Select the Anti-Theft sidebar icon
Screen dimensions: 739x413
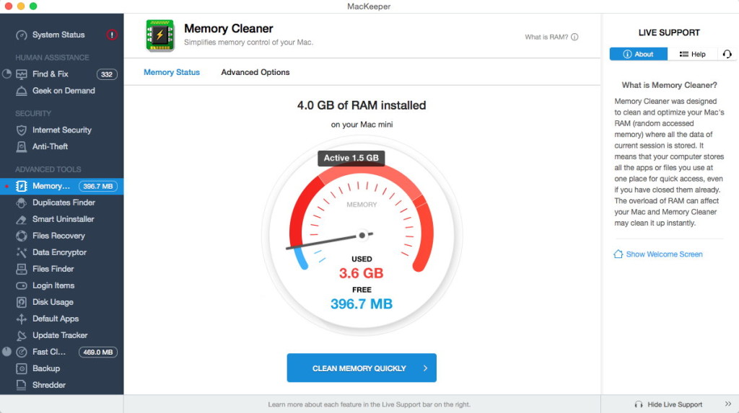22,147
